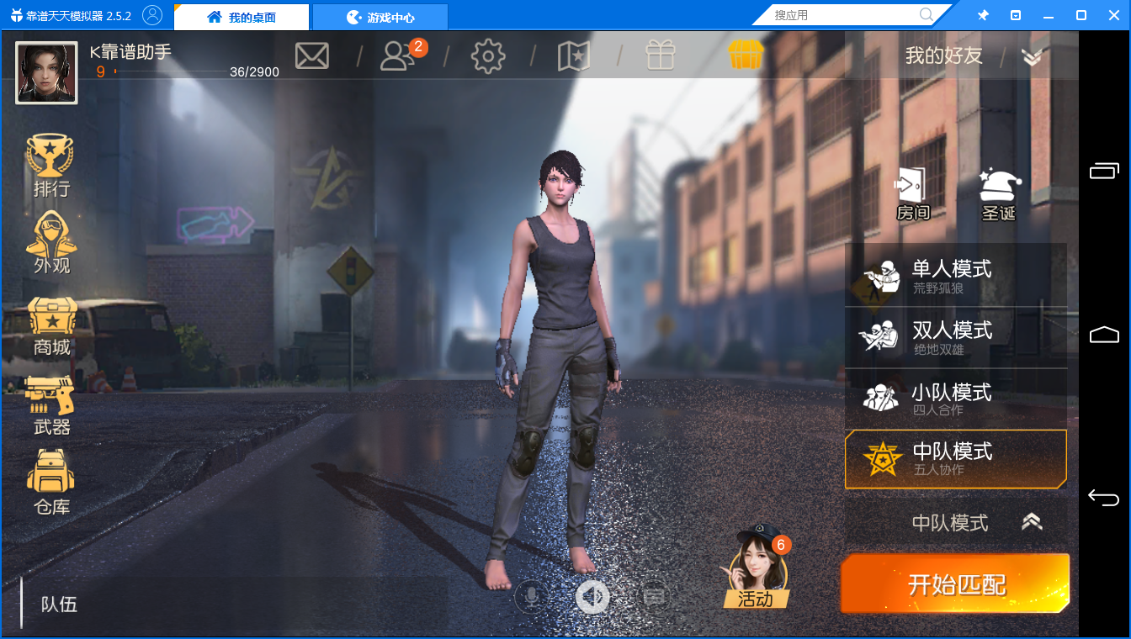Toggle the microphone voice button
The image size is (1131, 639).
pos(531,596)
